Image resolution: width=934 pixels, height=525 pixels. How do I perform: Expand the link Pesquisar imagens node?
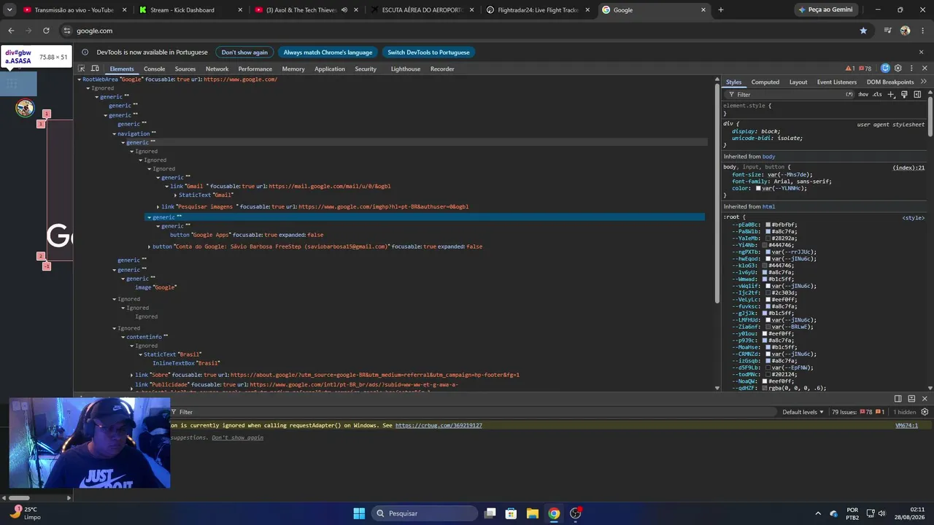pyautogui.click(x=158, y=207)
